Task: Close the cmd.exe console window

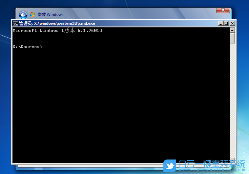Action: coord(232,23)
